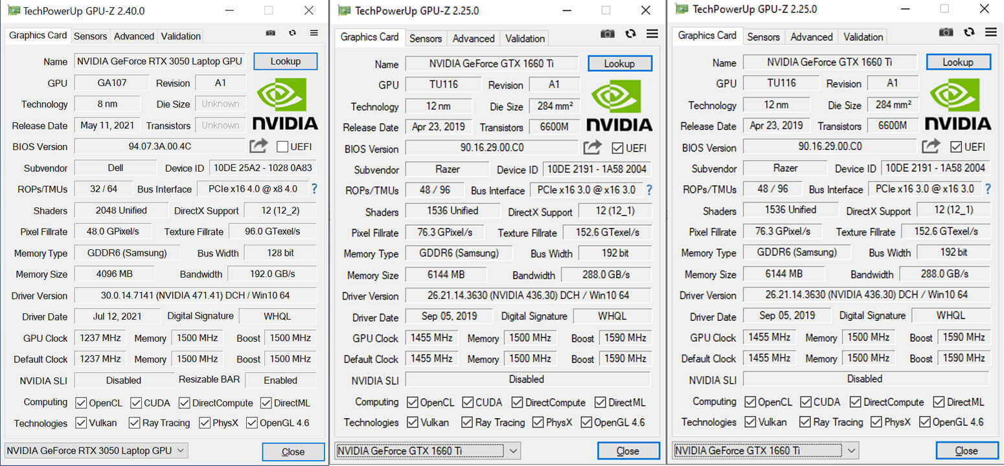Viewport: 1004px width, 466px height.
Task: Open the GPU selection dropdown in the middle GPU-Z window
Action: click(428, 450)
